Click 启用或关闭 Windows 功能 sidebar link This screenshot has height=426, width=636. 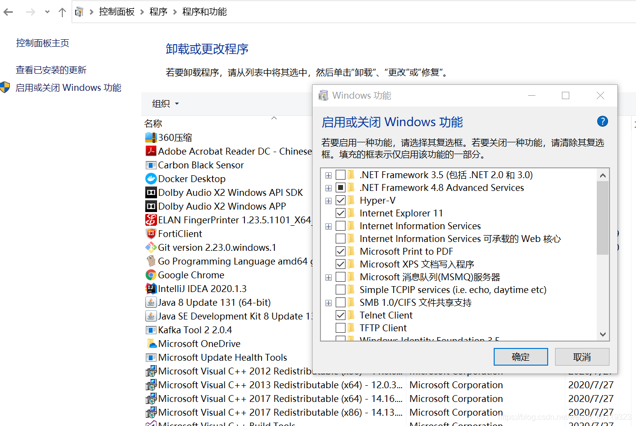click(69, 88)
